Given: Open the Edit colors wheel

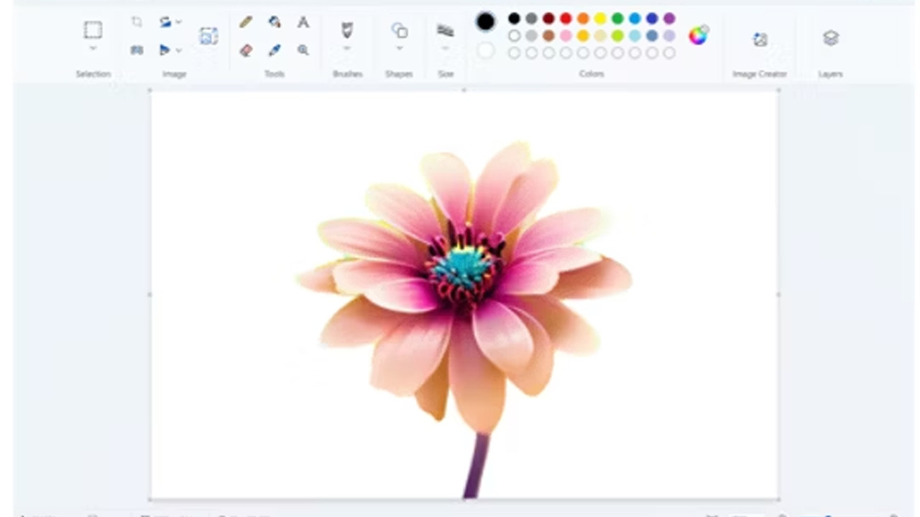Looking at the screenshot, I should pyautogui.click(x=698, y=35).
